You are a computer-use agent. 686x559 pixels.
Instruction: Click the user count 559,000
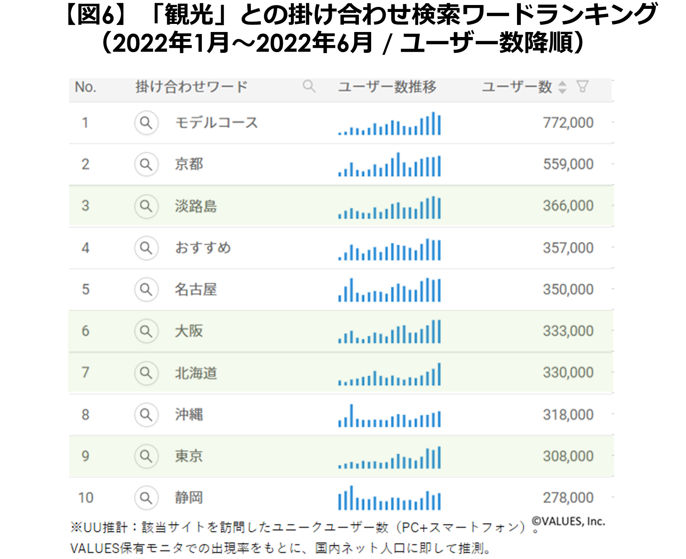tap(568, 165)
